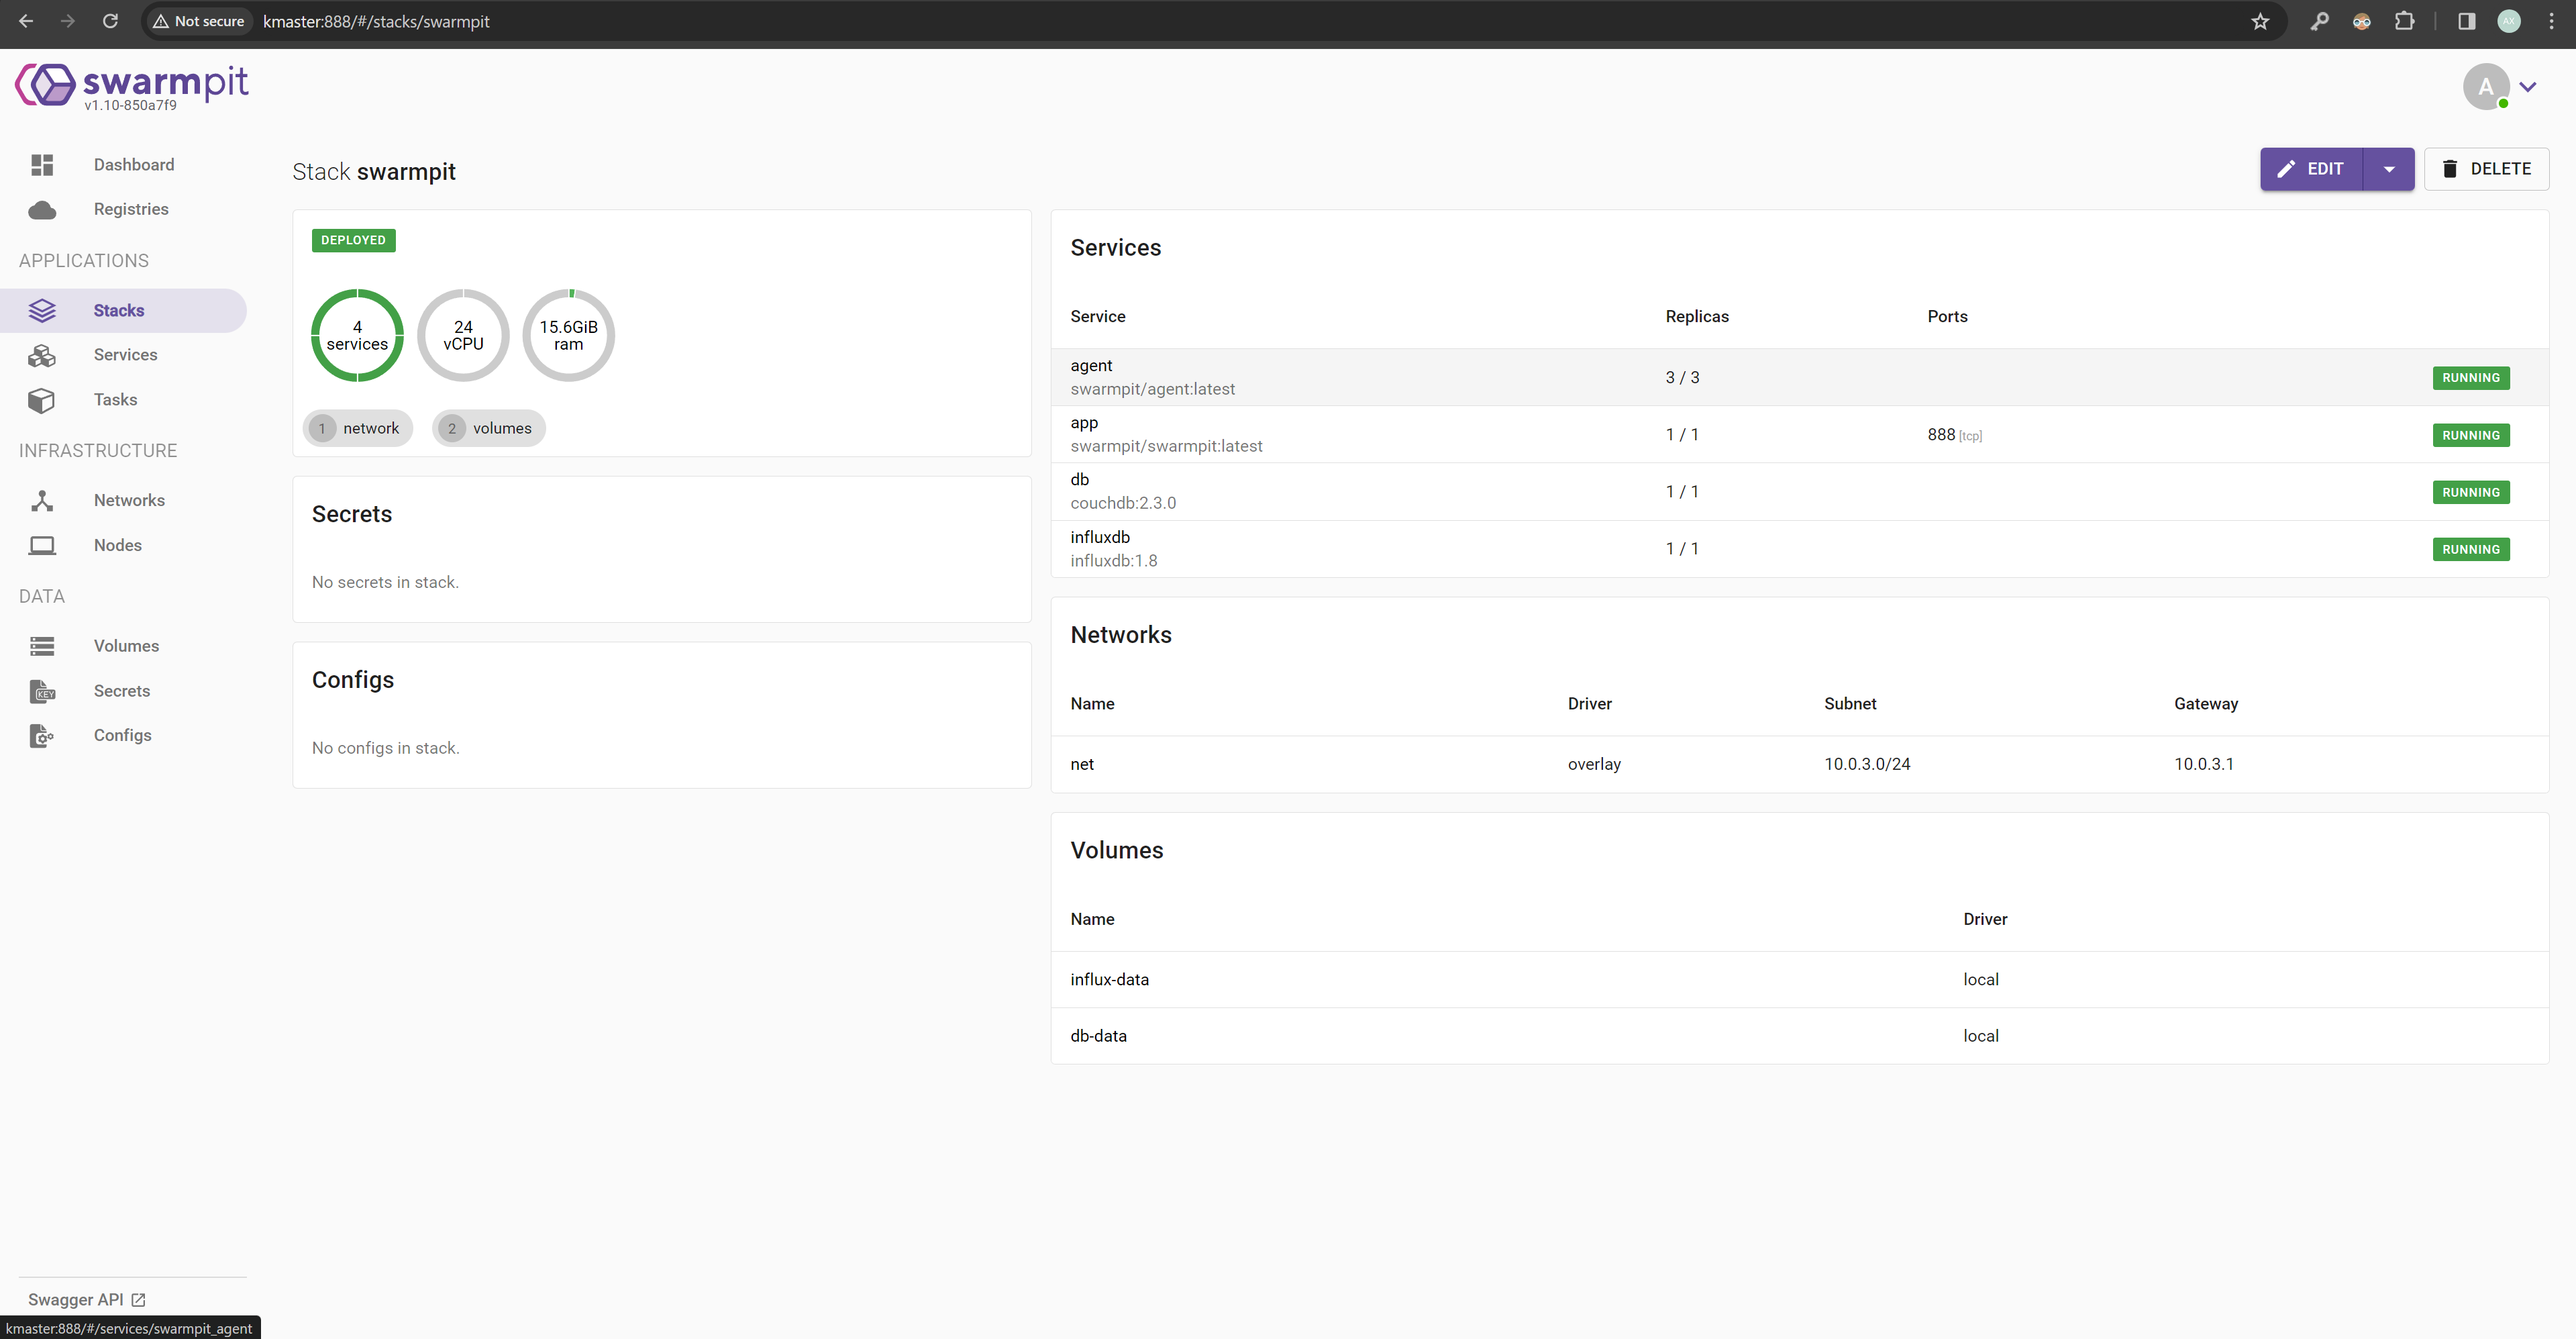Click the Nodes laptop icon
The width and height of the screenshot is (2576, 1339).
pyautogui.click(x=42, y=545)
